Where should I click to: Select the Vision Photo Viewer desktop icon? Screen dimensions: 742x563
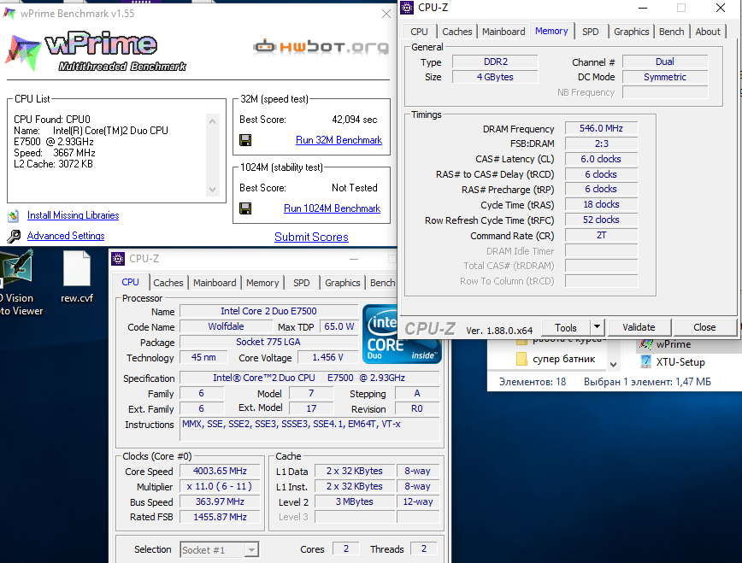click(17, 267)
